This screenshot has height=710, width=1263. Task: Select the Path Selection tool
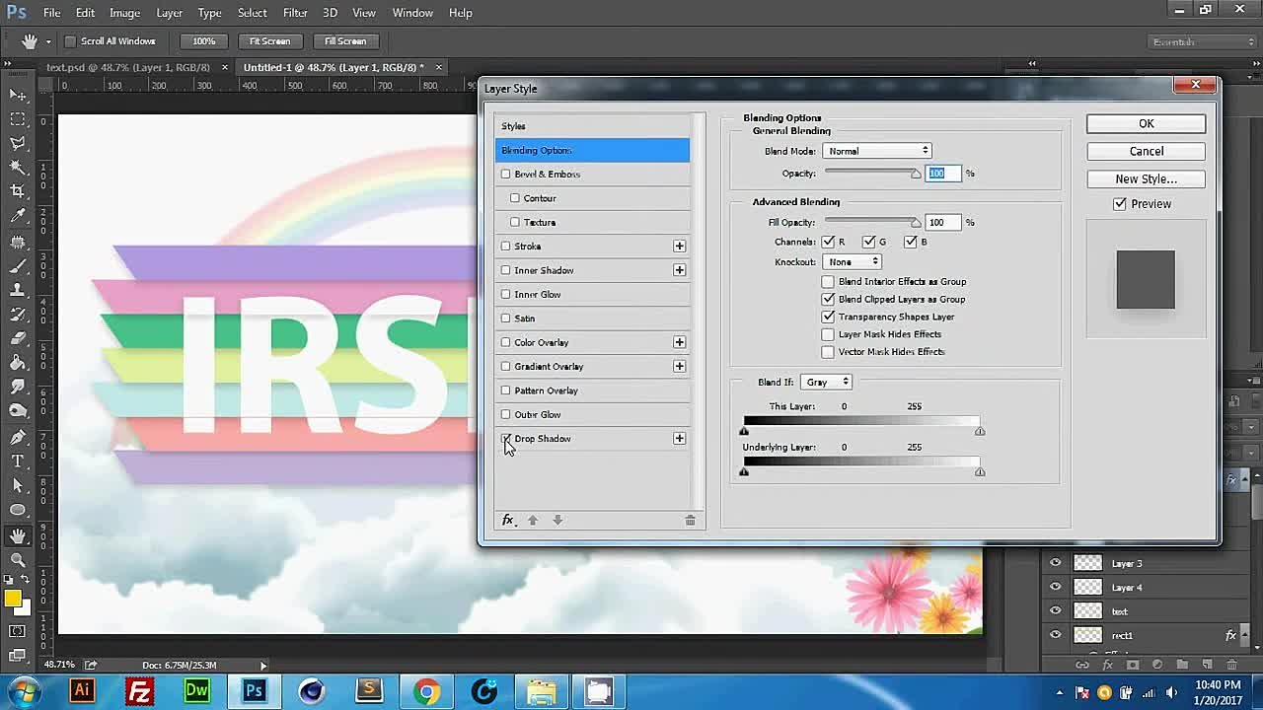[x=18, y=485]
